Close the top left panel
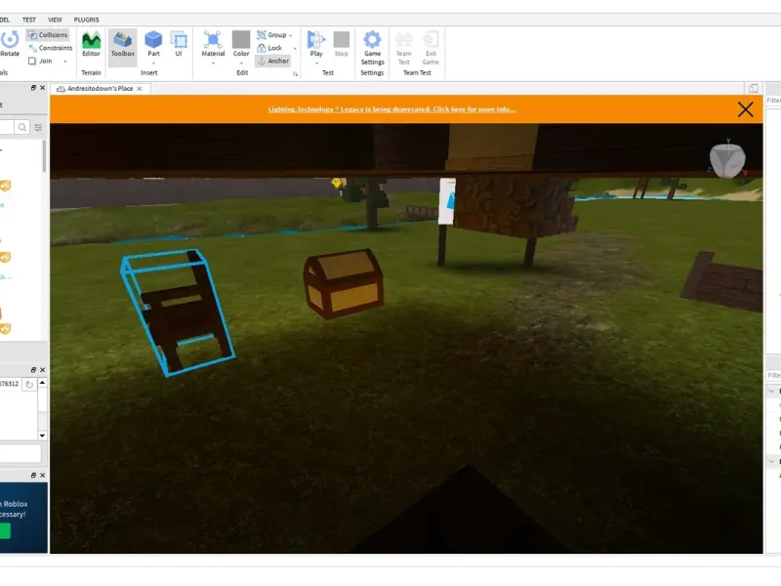This screenshot has height=586, width=781. coord(42,88)
